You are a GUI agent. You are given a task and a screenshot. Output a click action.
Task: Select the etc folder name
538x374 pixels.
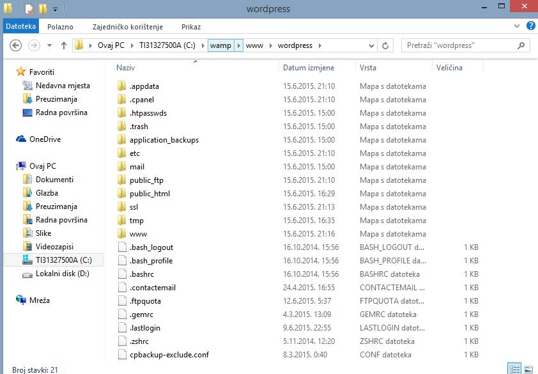click(134, 153)
